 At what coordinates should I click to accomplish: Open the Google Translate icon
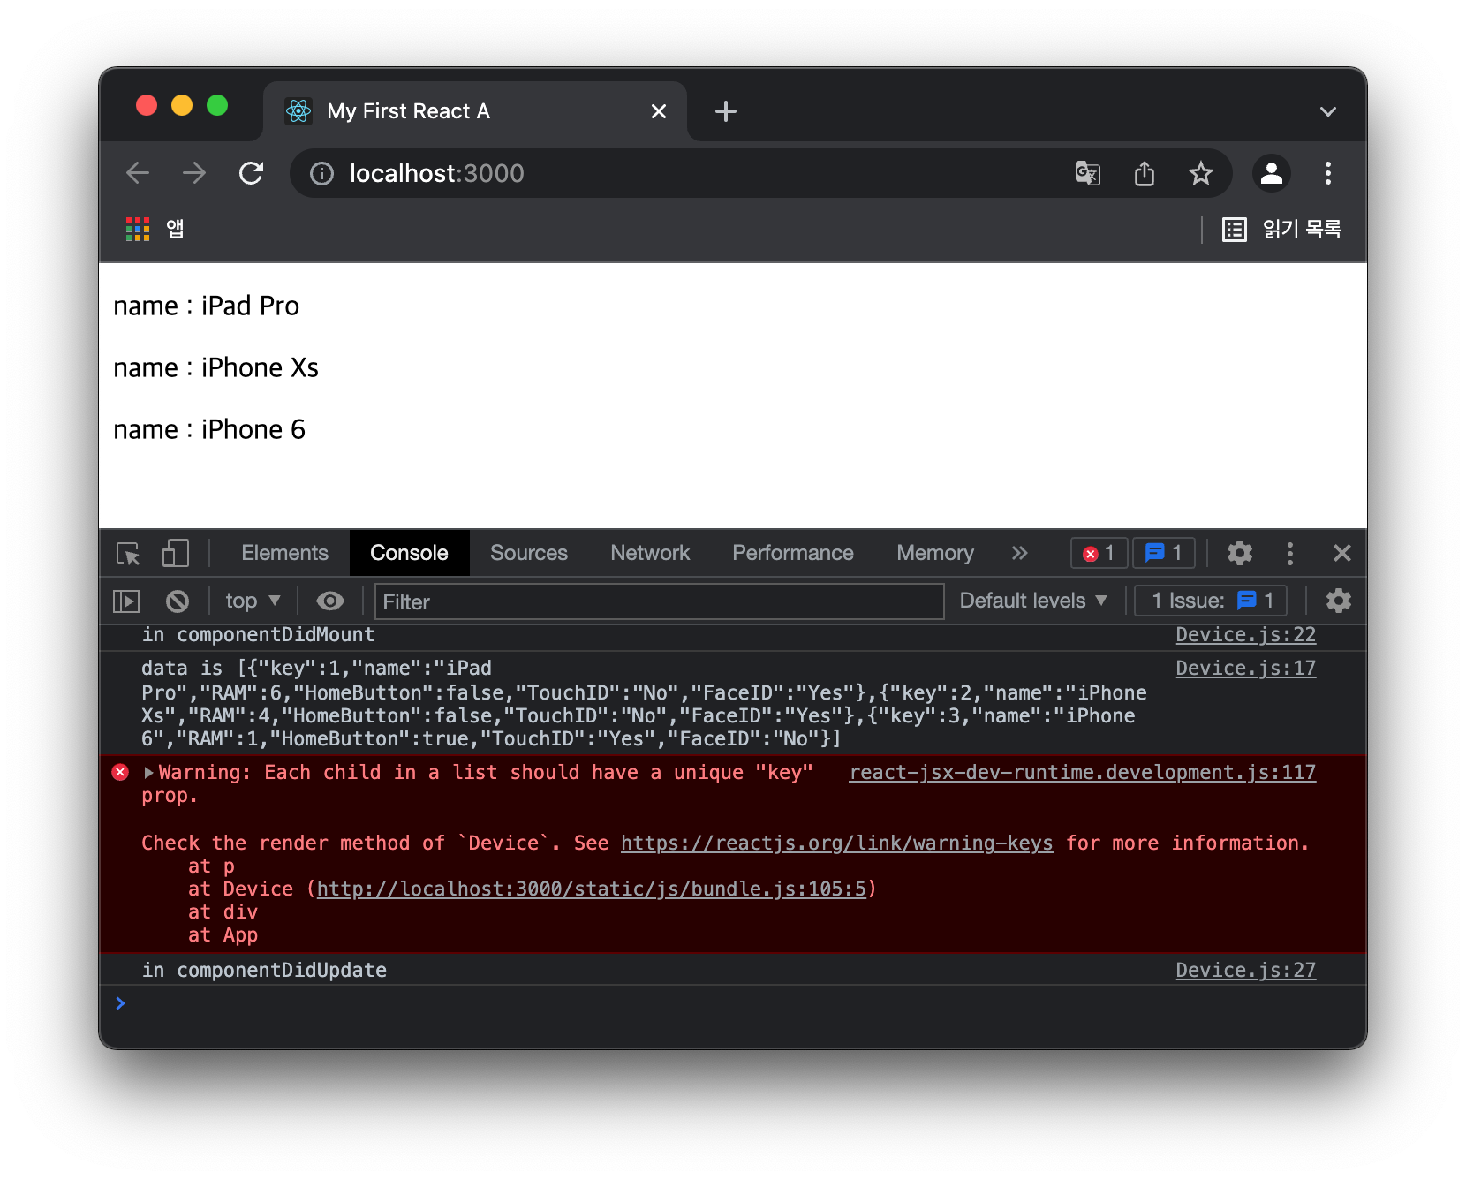1087,173
